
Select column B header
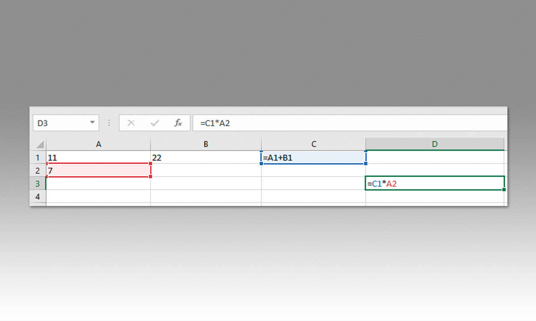point(206,144)
